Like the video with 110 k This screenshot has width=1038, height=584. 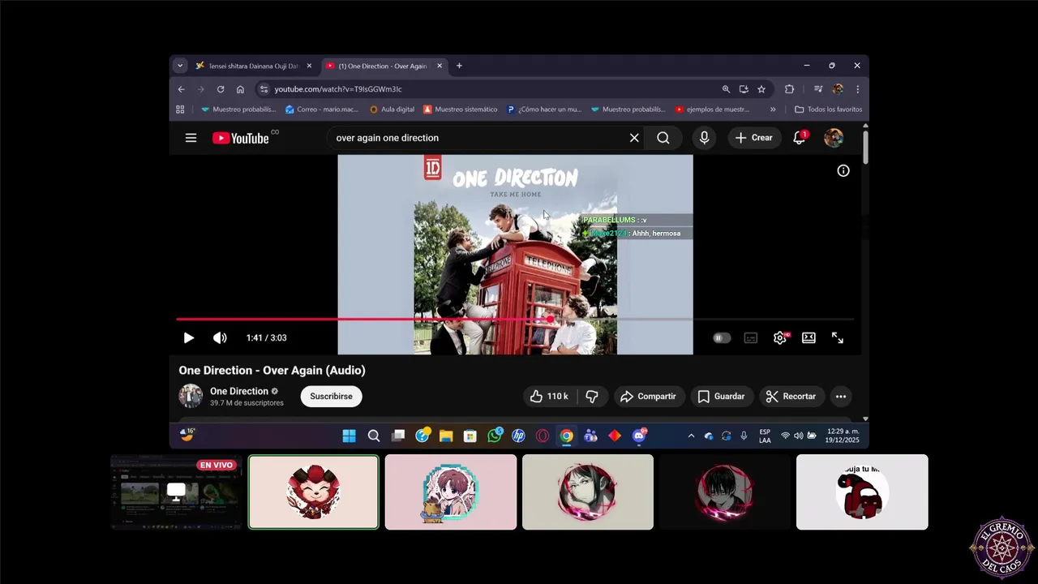coord(548,397)
